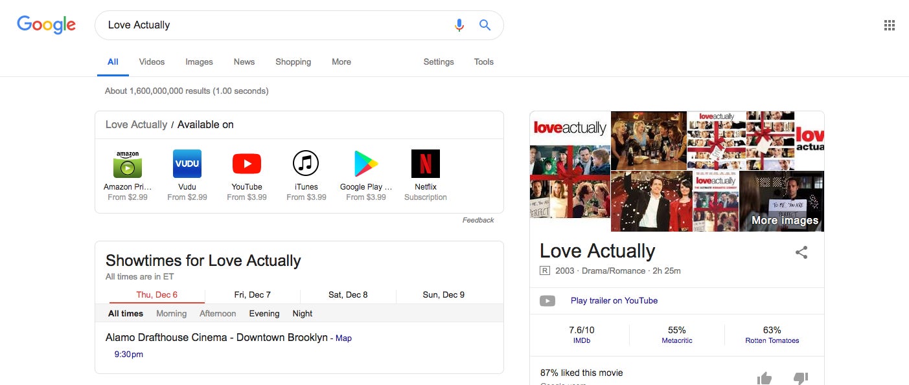The width and height of the screenshot is (909, 385).
Task: Click the Play trailer on YouTube link
Action: (614, 301)
